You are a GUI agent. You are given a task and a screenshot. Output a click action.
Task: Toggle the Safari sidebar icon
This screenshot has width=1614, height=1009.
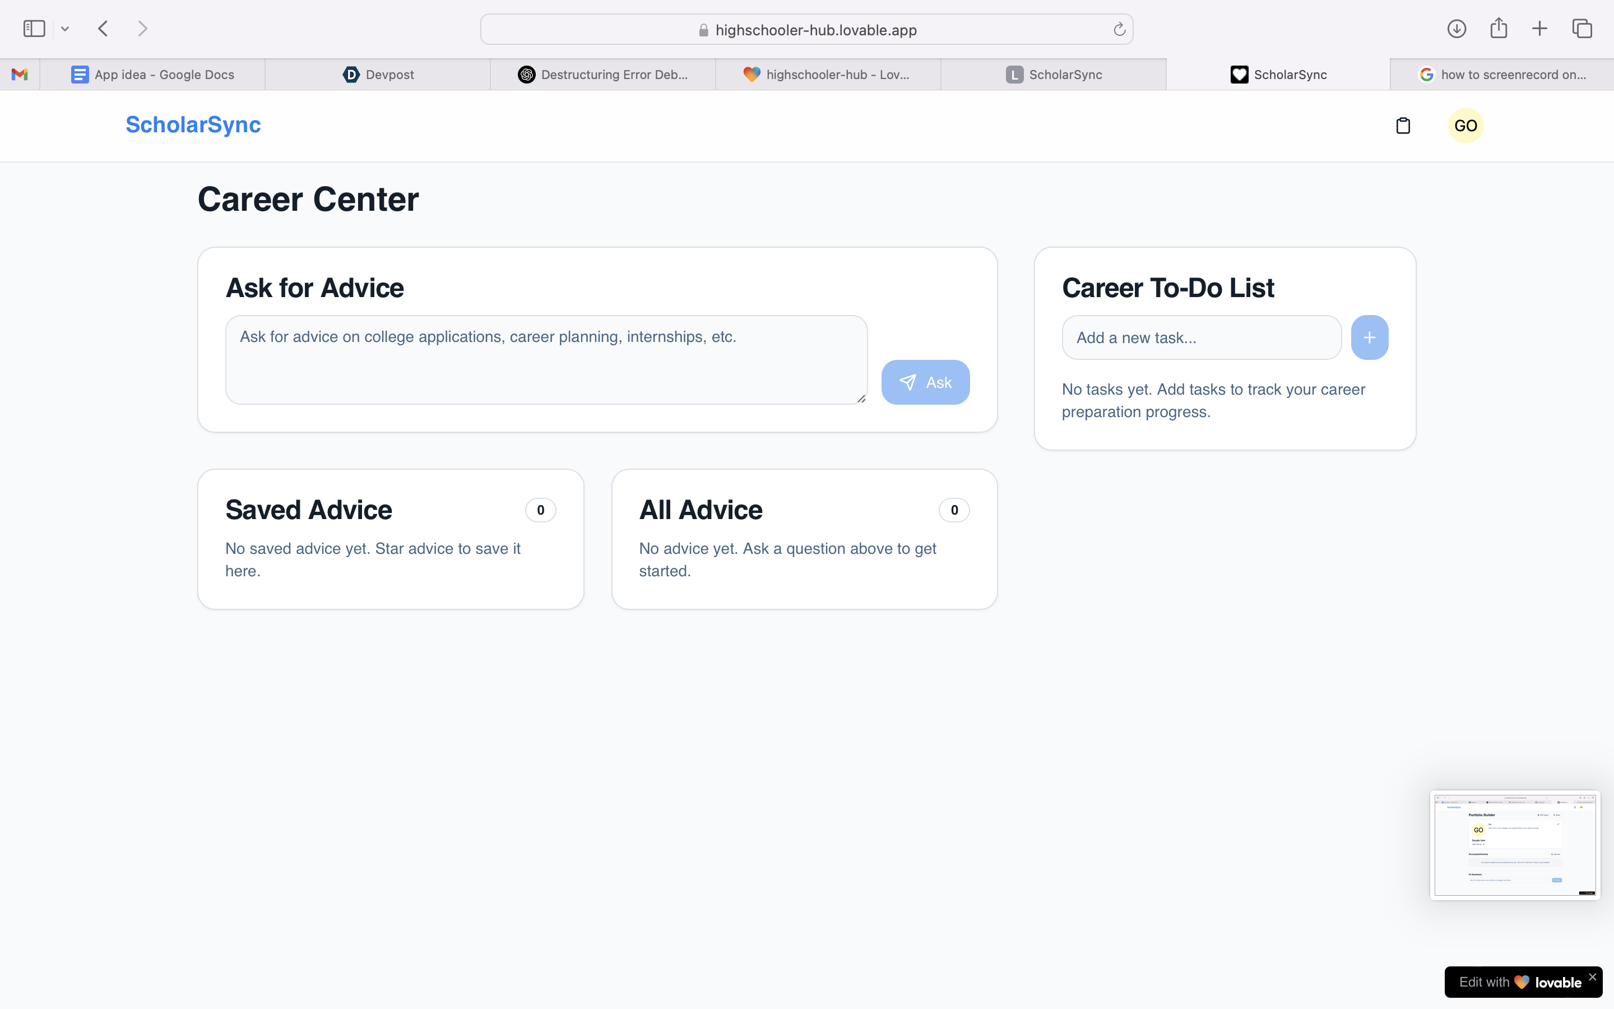[x=34, y=29]
